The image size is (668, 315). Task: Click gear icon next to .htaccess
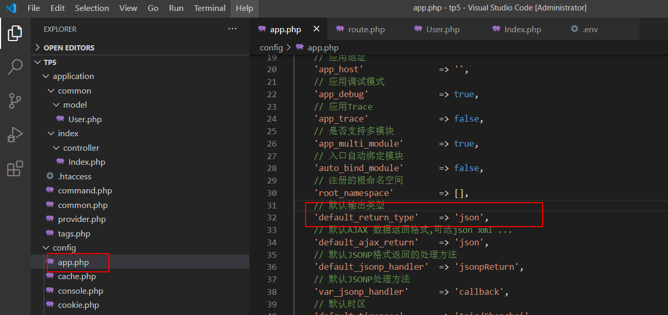click(50, 176)
